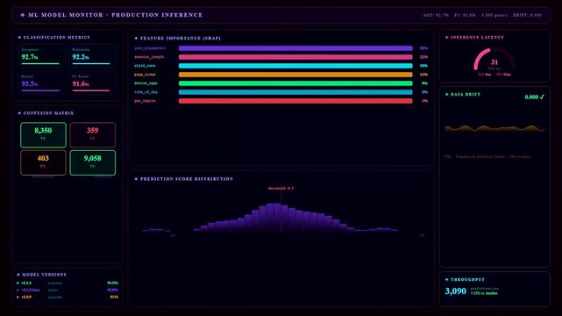Click the green device_type importance bar
This screenshot has height=316, width=562.
[295, 83]
